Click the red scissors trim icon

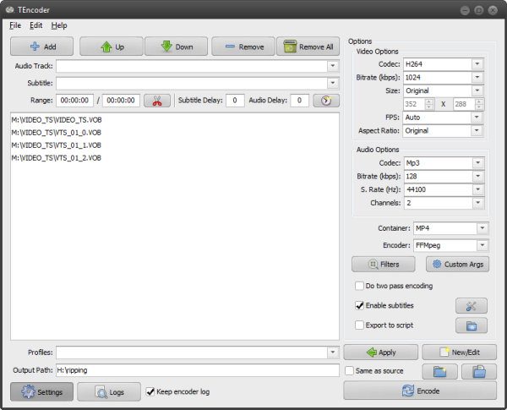[x=157, y=101]
